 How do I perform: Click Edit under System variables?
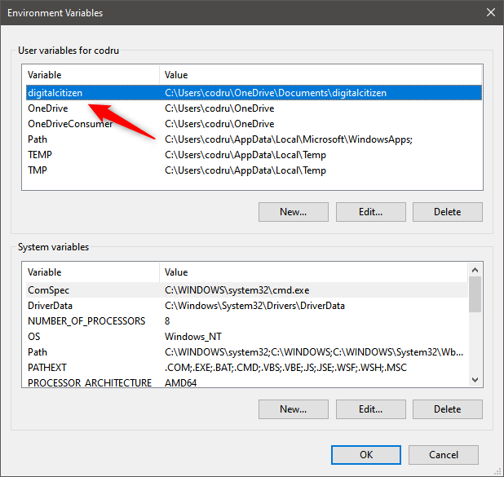(x=370, y=409)
